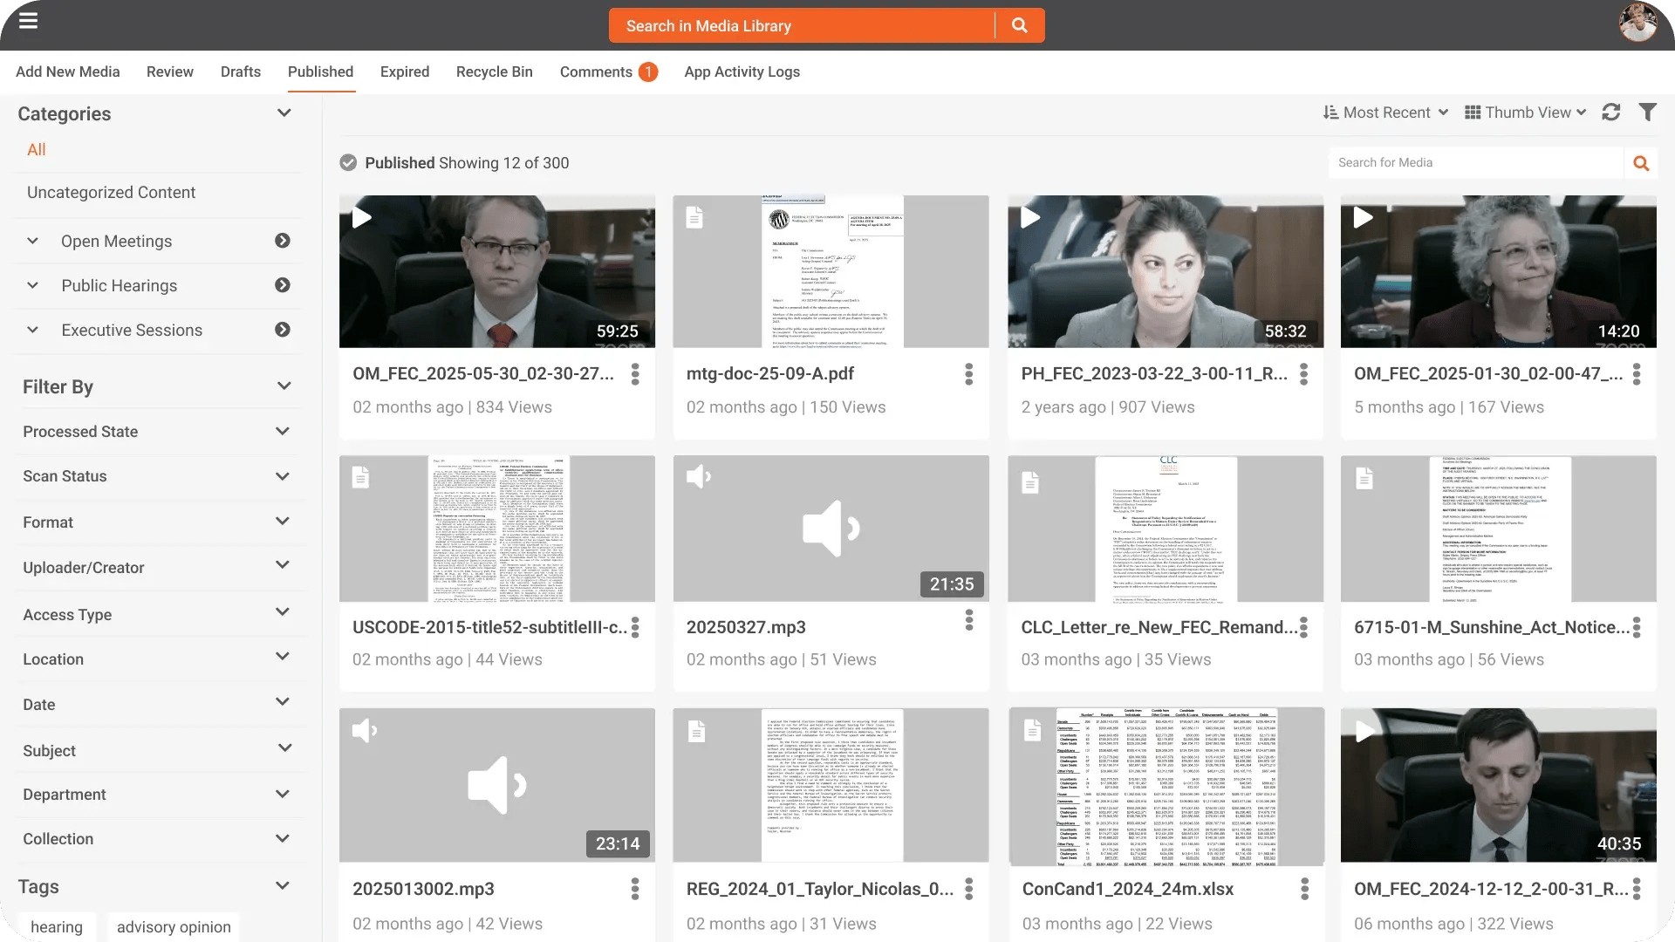
Task: Click the 'advisory opinion' tag
Action: [174, 926]
